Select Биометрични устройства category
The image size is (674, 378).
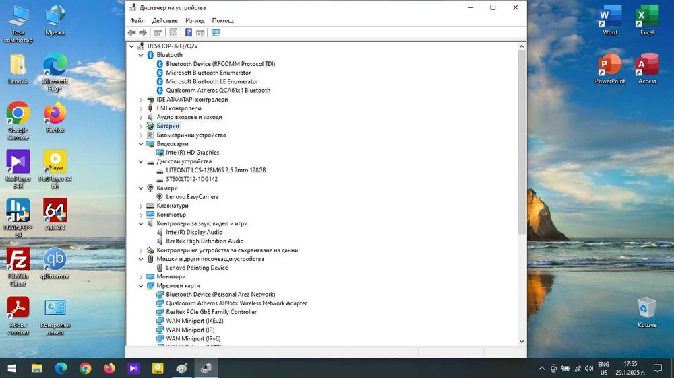[191, 135]
